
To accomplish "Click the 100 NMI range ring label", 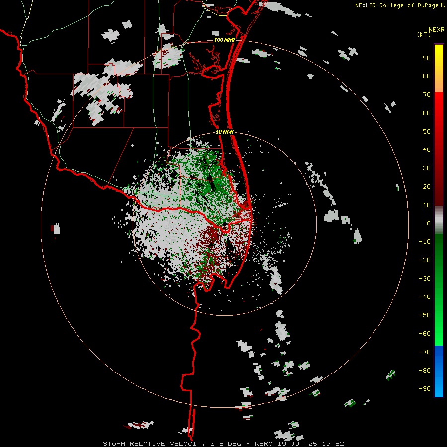I will 224,40.
